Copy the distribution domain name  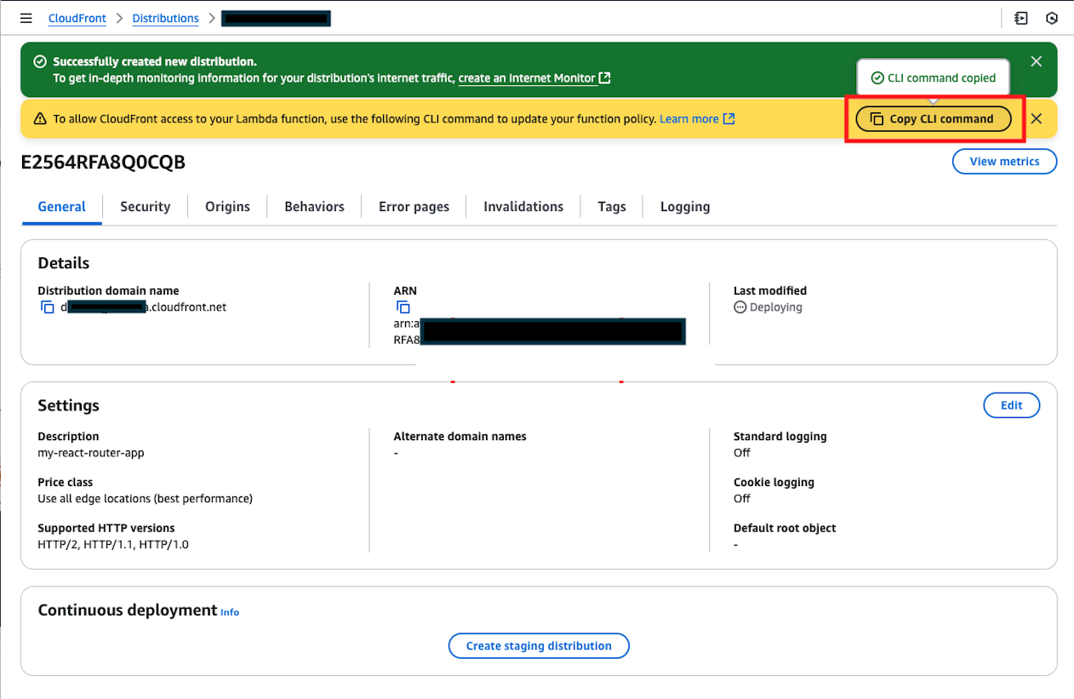(48, 307)
